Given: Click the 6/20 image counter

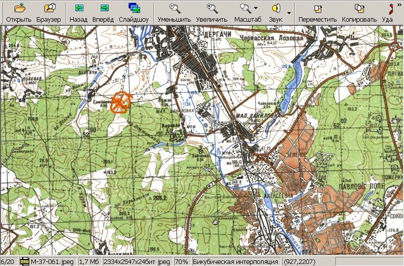Looking at the screenshot, I should coord(8,261).
